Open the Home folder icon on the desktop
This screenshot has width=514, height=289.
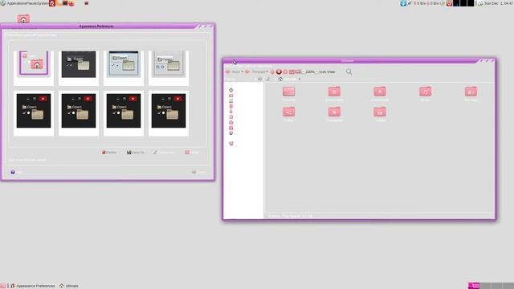tap(23, 19)
